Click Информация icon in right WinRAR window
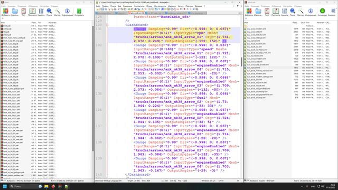 click(311, 12)
